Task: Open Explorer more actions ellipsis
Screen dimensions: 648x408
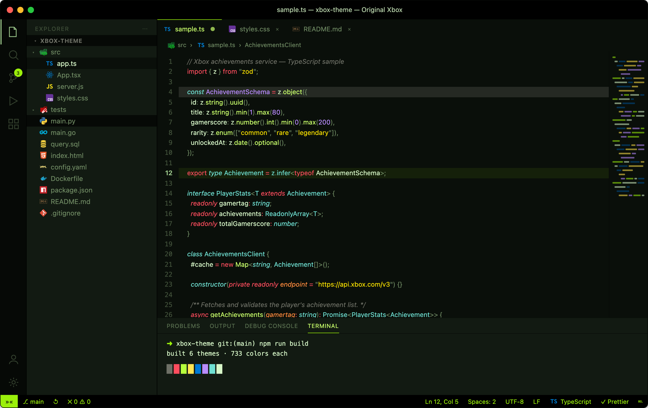Action: pos(145,29)
